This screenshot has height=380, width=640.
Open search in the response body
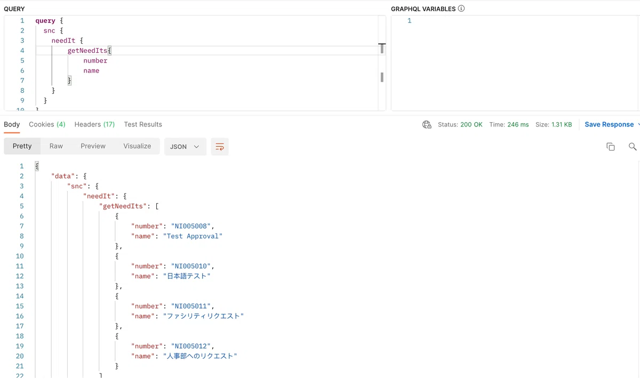click(633, 147)
